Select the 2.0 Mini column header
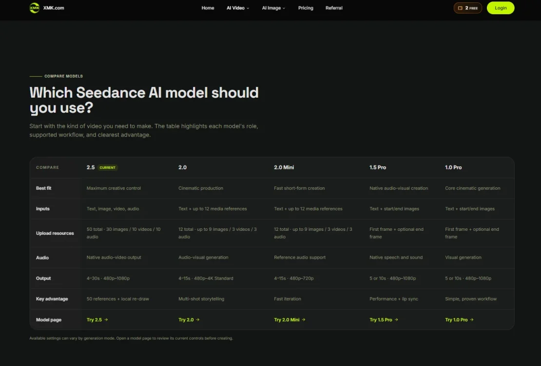The height and width of the screenshot is (366, 541). pos(284,167)
